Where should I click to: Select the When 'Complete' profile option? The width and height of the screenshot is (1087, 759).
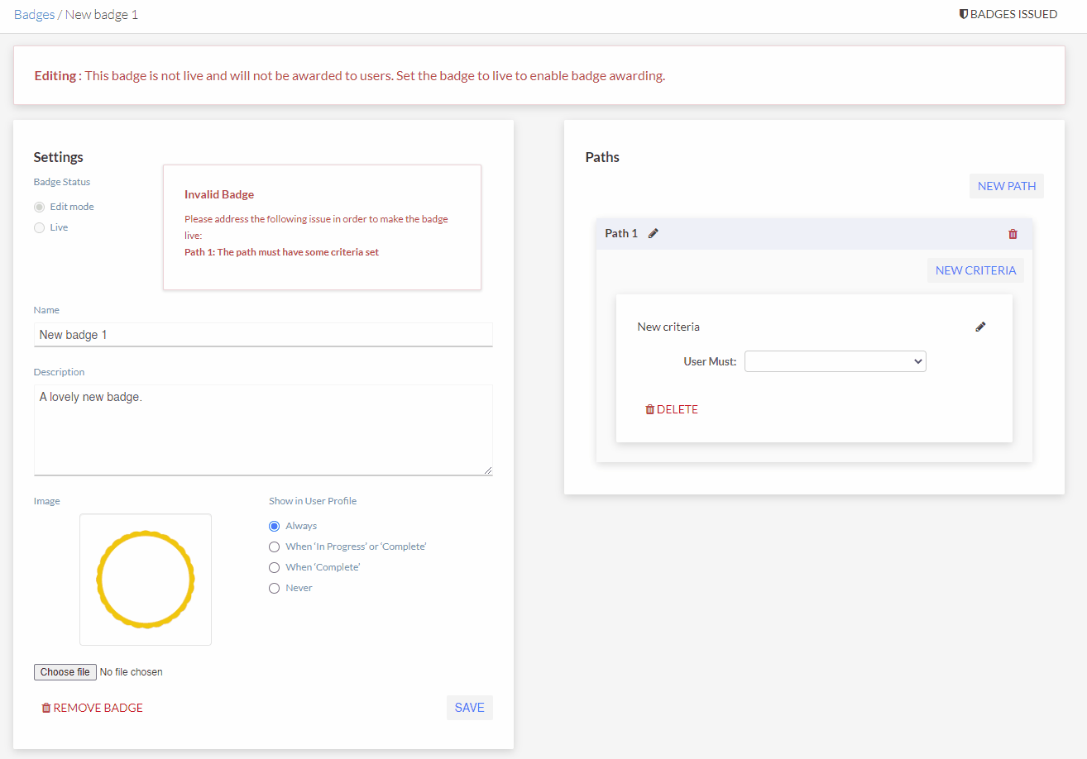[274, 567]
